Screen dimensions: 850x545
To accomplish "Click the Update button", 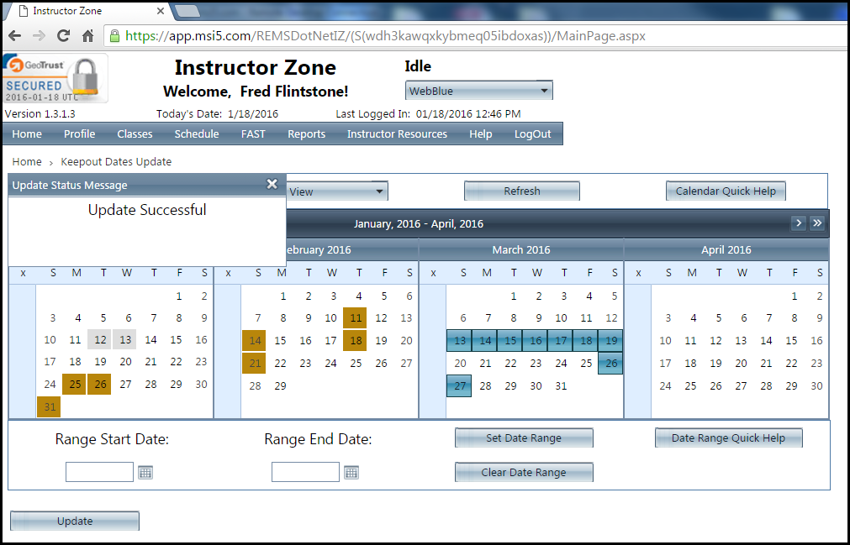I will [74, 521].
